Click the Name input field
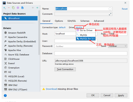Image resolution: width=133 pixels, height=102 pixels. point(83,9)
